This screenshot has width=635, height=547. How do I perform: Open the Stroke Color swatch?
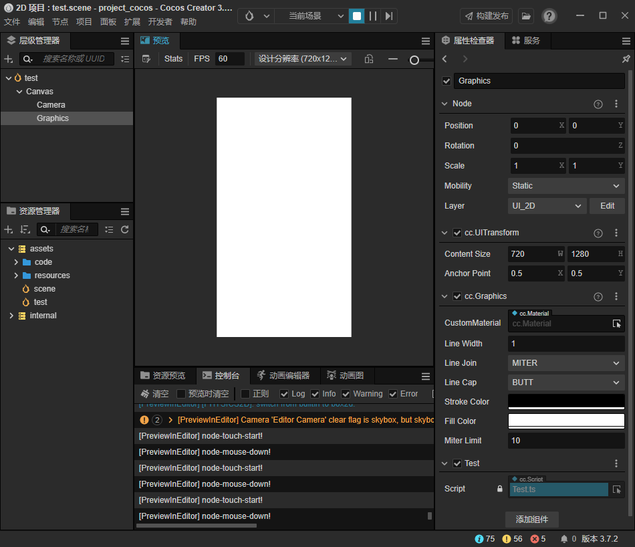(x=566, y=401)
